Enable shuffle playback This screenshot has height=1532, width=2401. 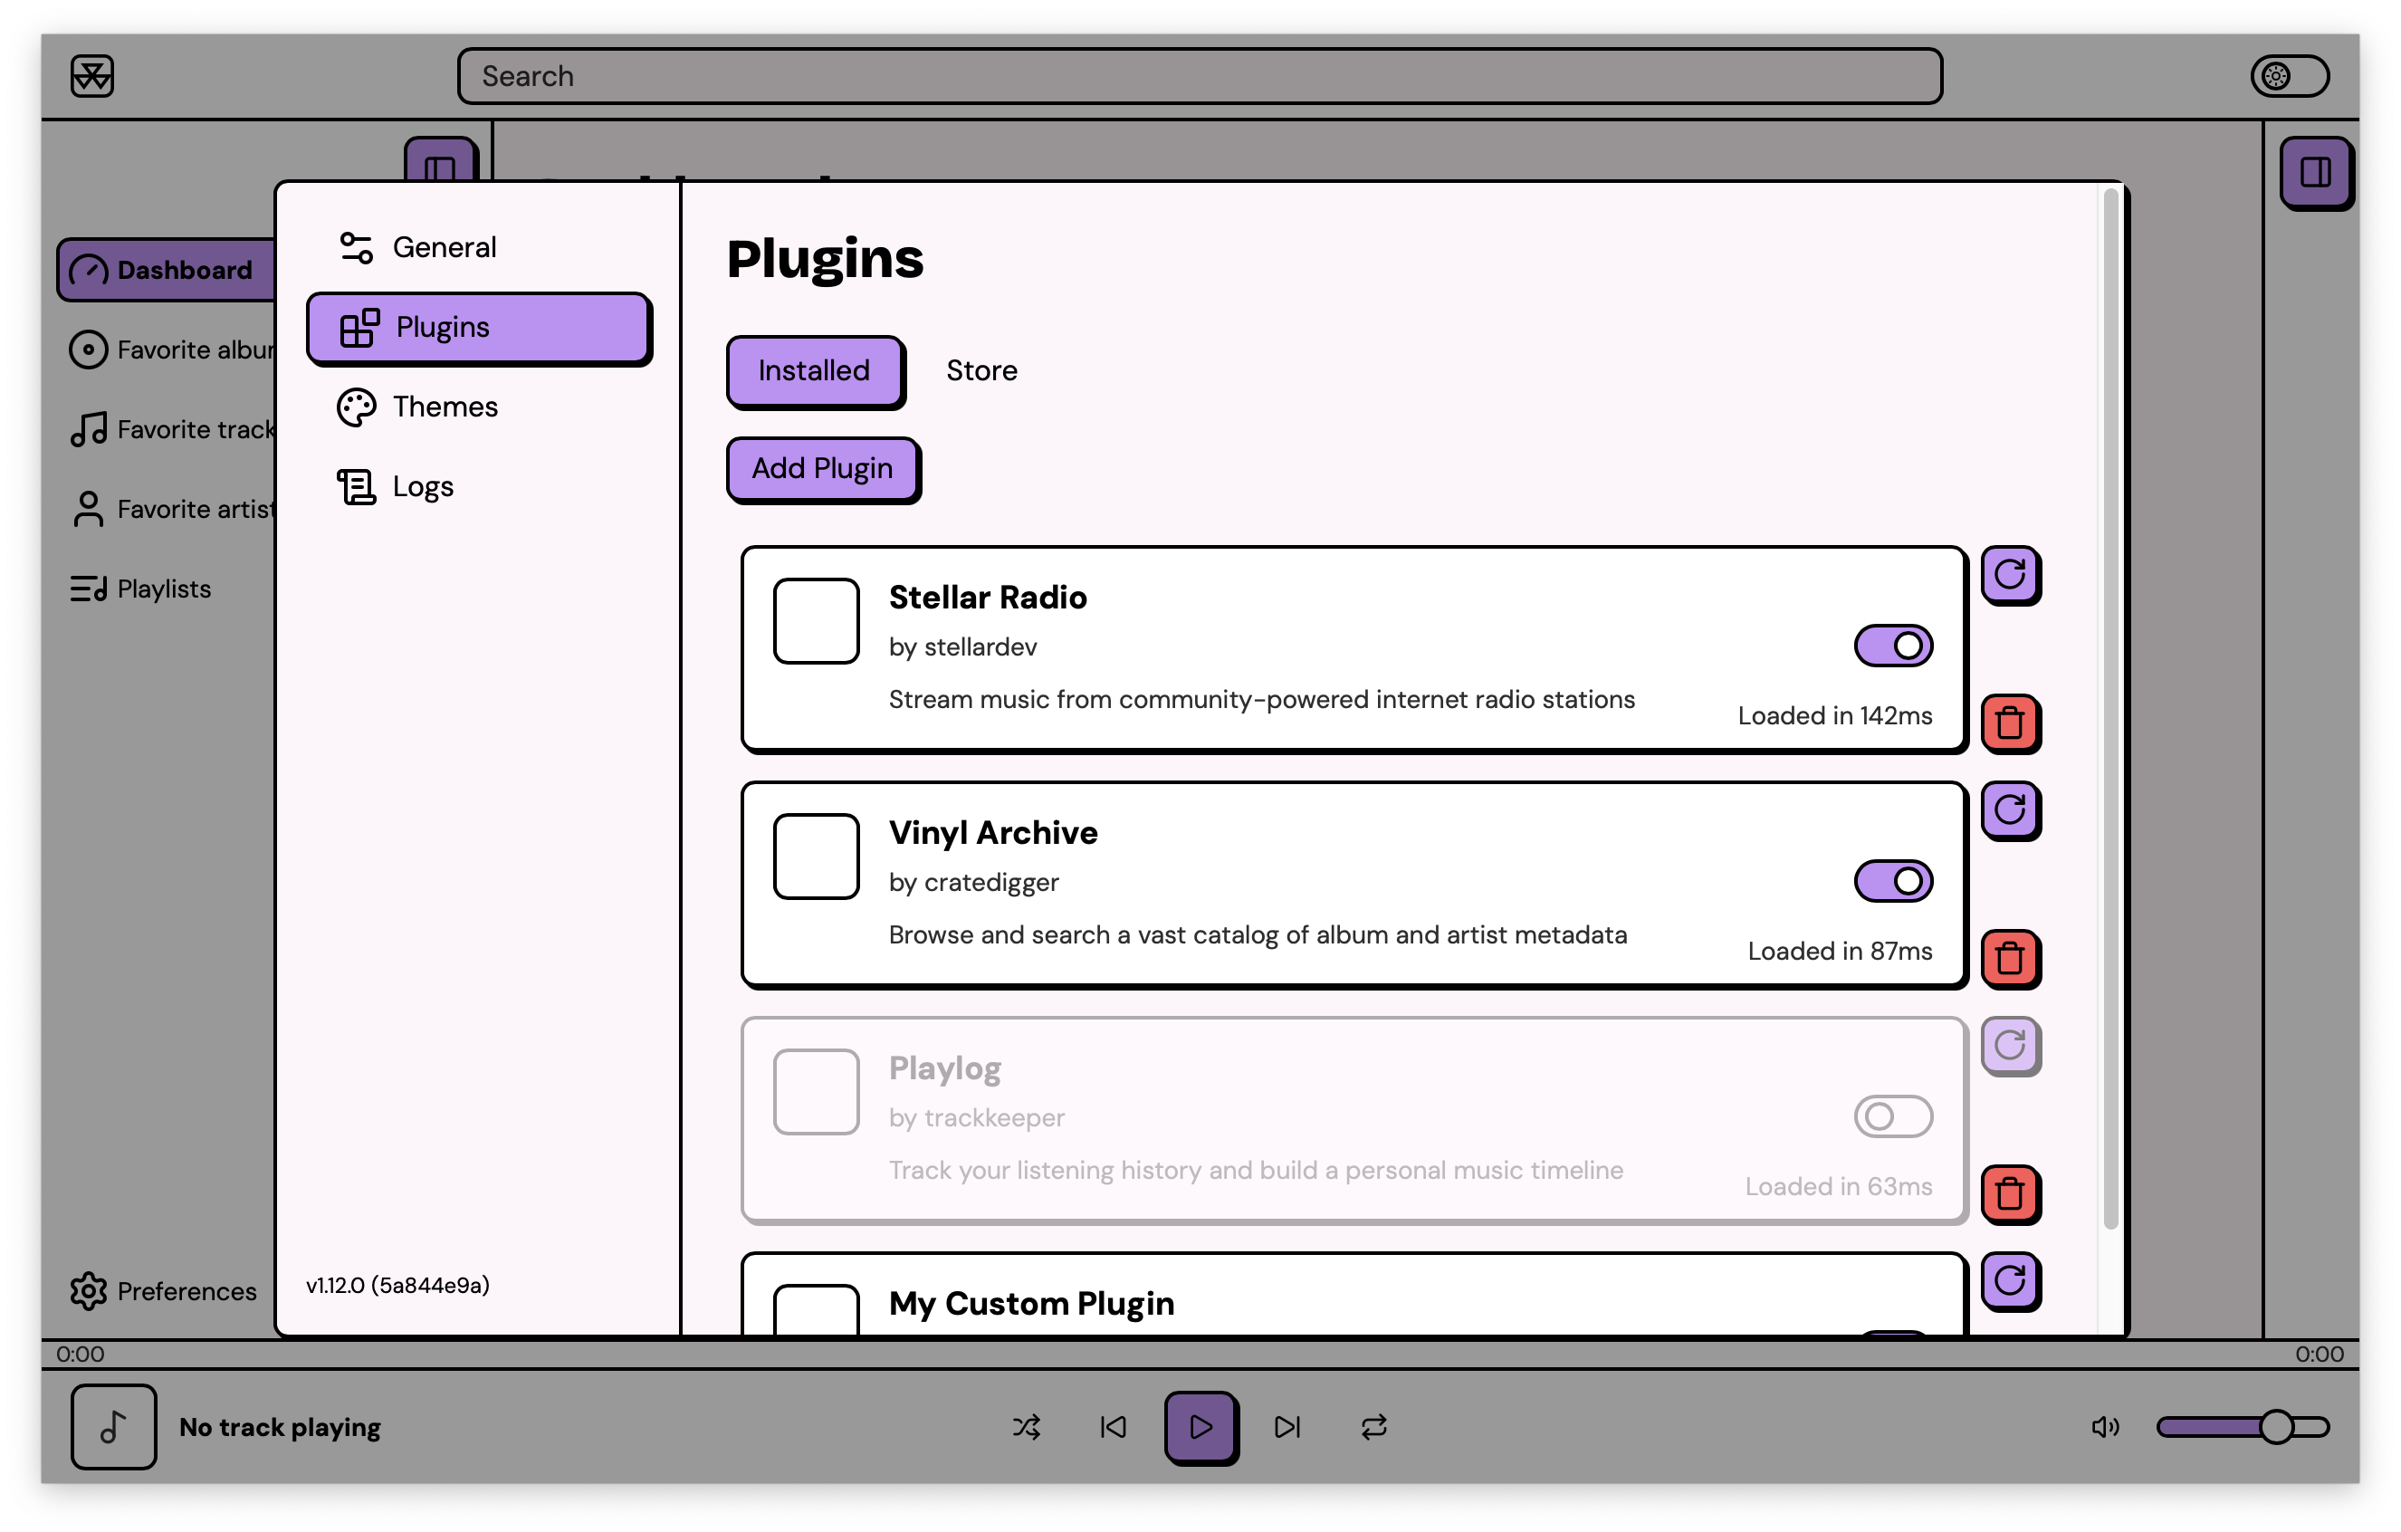pyautogui.click(x=1027, y=1427)
